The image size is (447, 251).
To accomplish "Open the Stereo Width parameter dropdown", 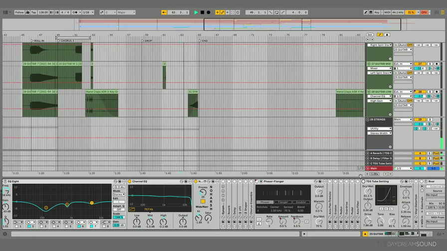I will point(380,133).
